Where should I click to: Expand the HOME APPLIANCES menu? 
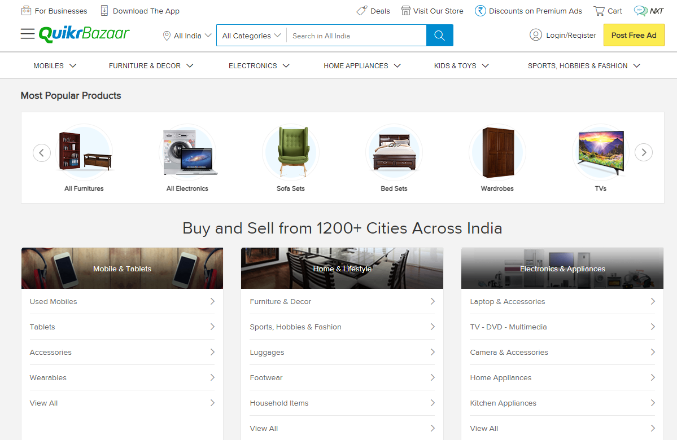(362, 65)
